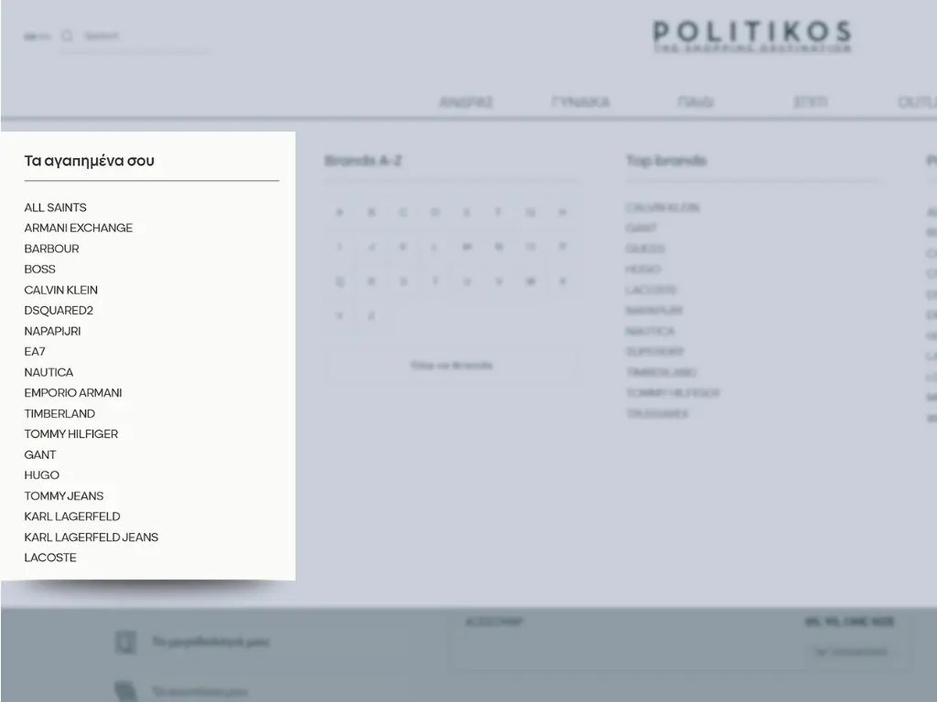Image resolution: width=937 pixels, height=702 pixels.
Task: Choose TOMMY JEANS from the list
Action: [63, 495]
